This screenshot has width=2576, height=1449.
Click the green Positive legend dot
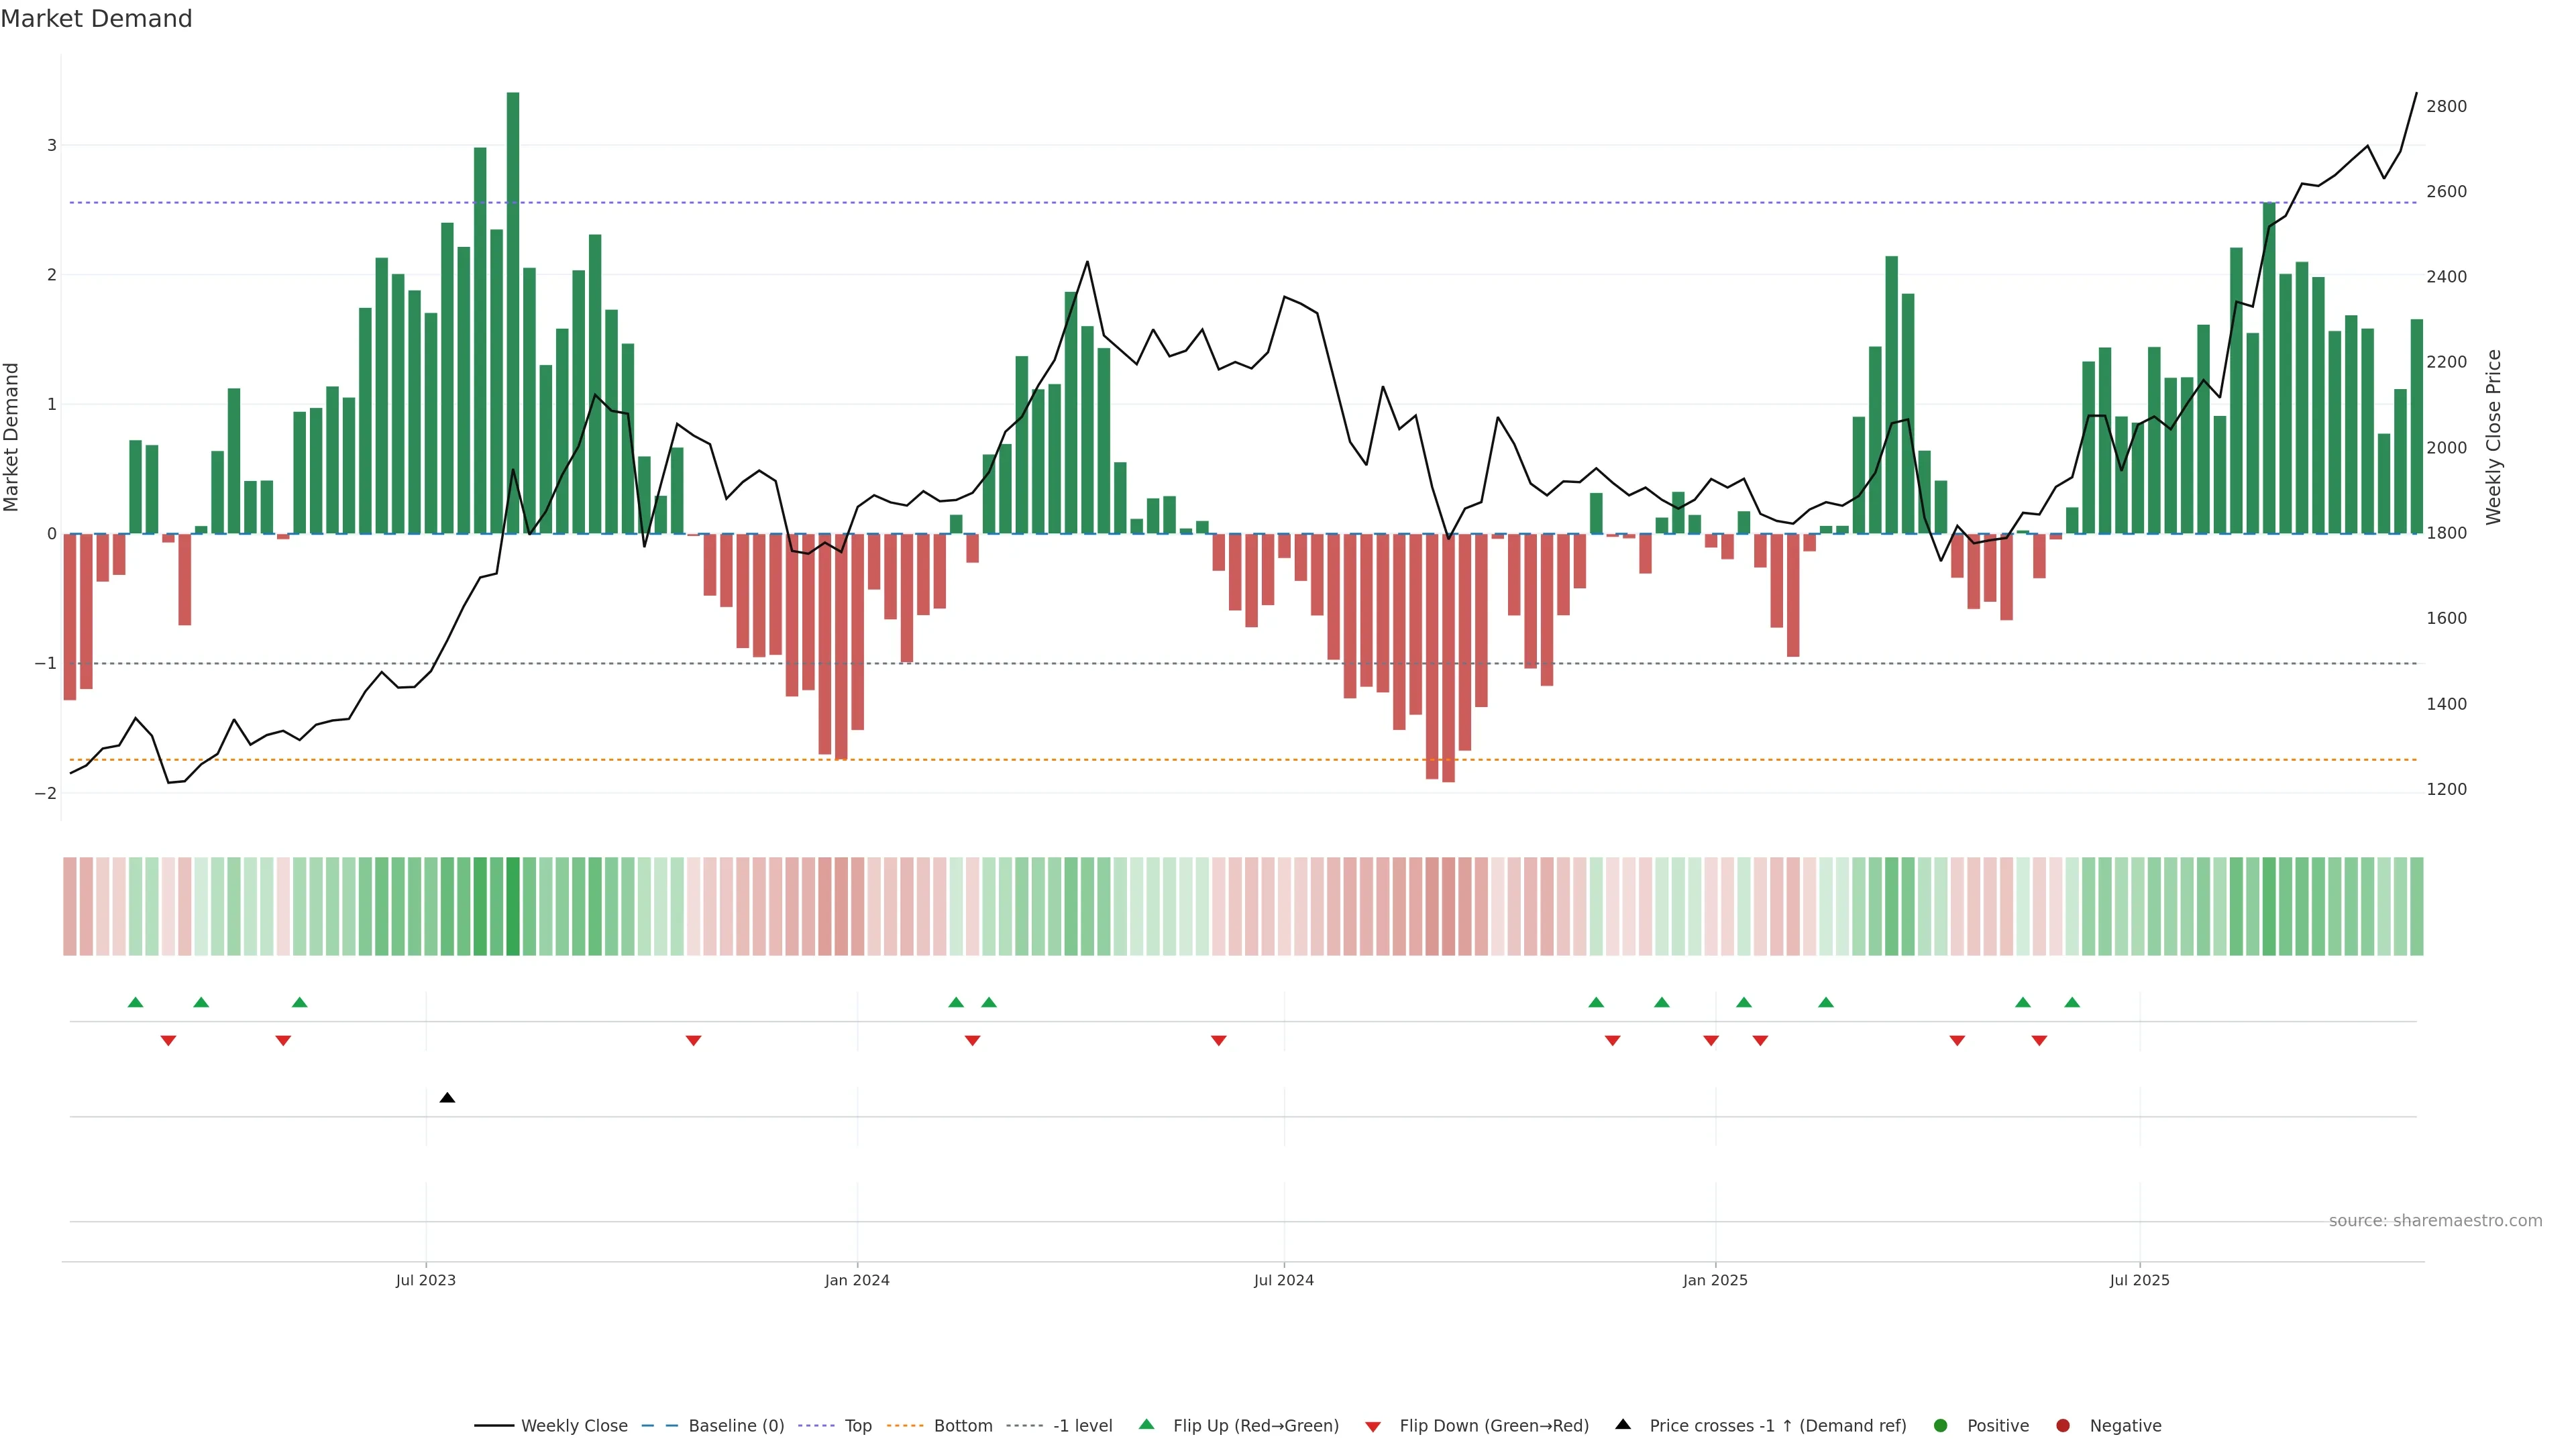click(1940, 1425)
